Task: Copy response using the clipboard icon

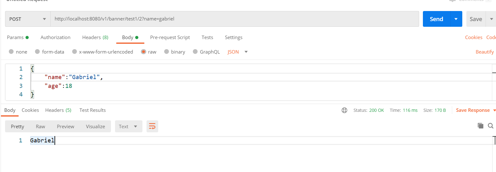Action: (480, 126)
